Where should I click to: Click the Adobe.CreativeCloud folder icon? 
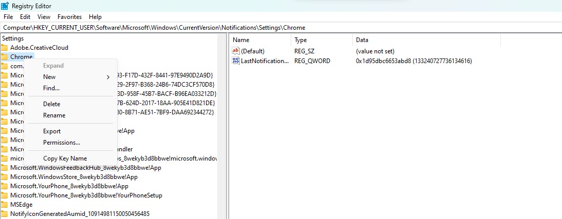coord(5,48)
